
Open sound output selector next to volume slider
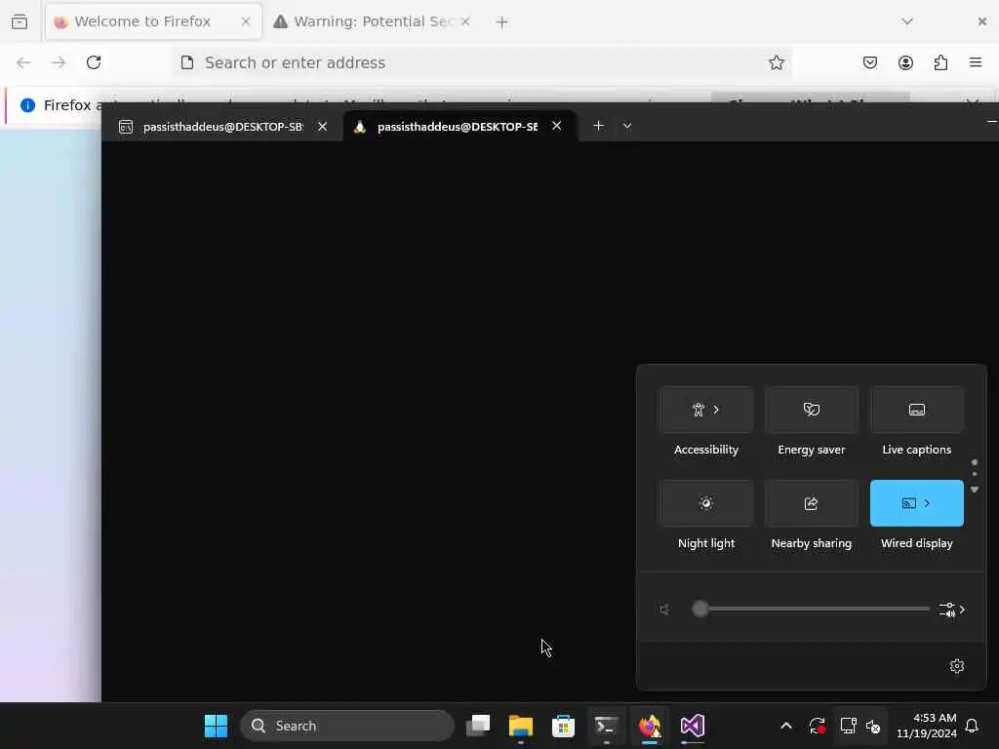coord(952,610)
